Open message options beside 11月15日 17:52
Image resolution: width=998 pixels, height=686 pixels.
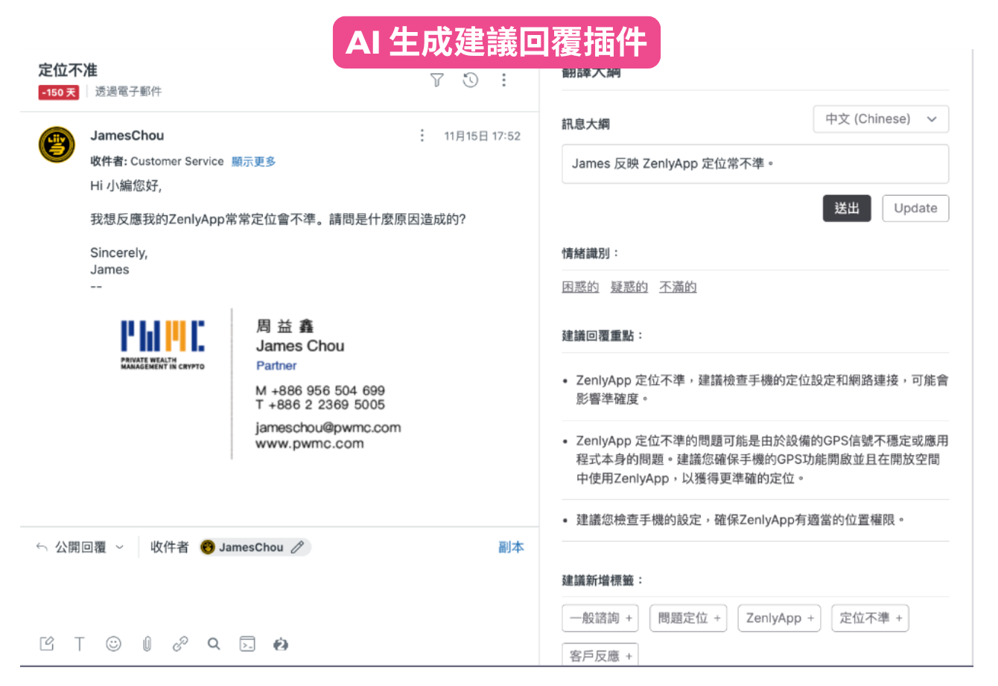tap(422, 136)
